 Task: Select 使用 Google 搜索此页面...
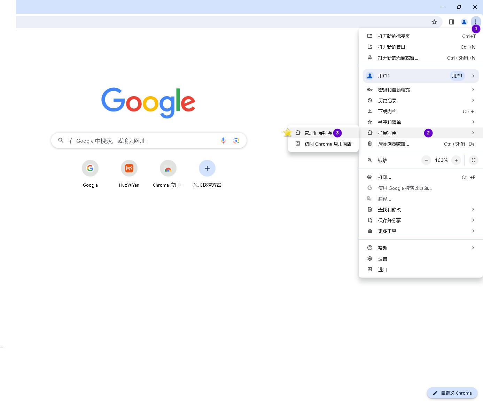tap(421, 188)
